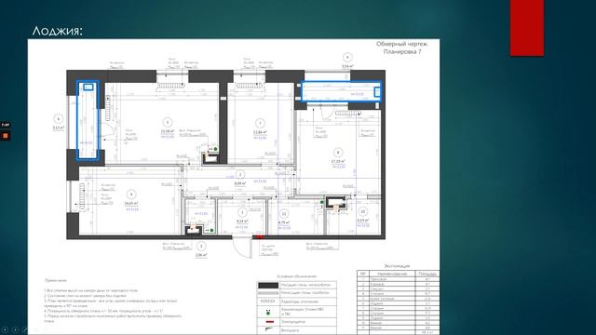Image resolution: width=596 pixels, height=335 pixels.
Task: Click room number 9 circle above top-right loggia
Action: coord(347,58)
